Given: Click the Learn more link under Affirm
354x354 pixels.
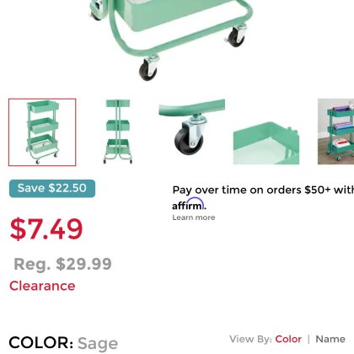Looking at the screenshot, I should (x=194, y=217).
